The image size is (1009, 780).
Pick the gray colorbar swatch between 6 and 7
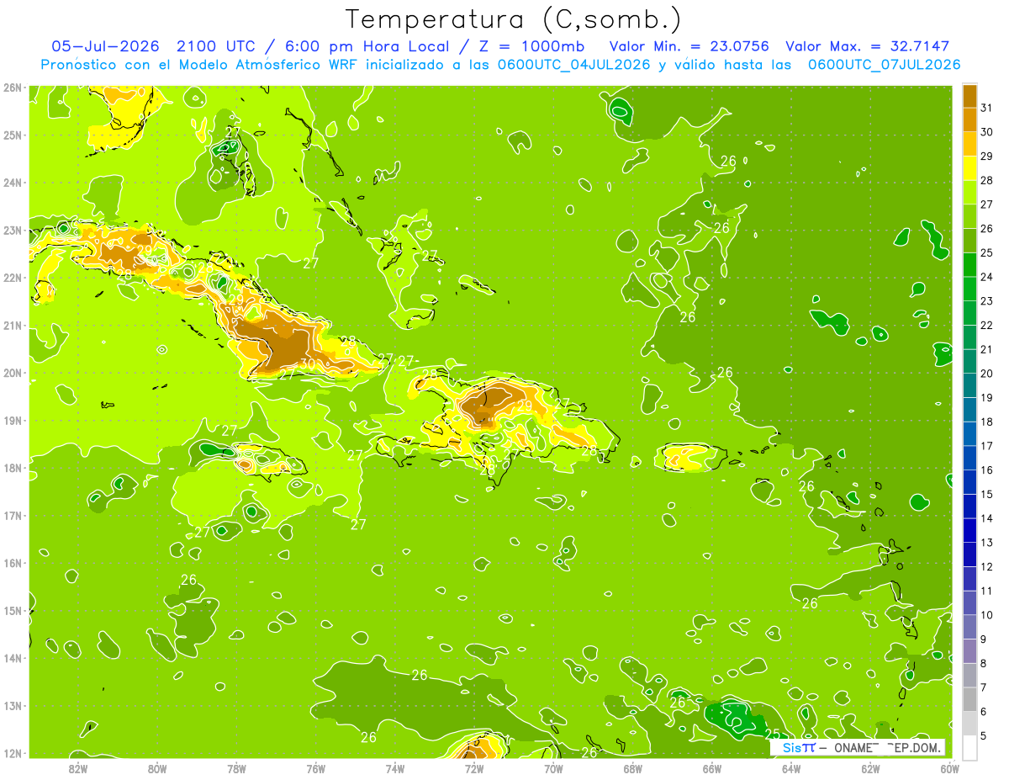(x=969, y=699)
